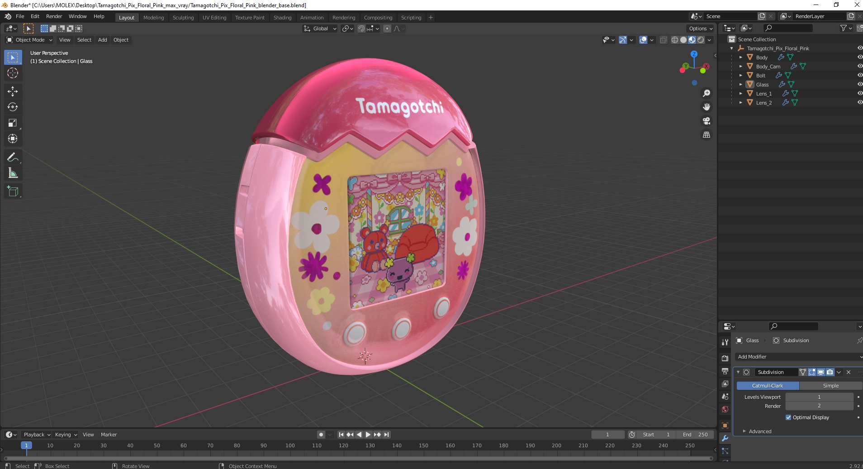Open the Global orientation dropdown
The width and height of the screenshot is (863, 469).
[320, 29]
